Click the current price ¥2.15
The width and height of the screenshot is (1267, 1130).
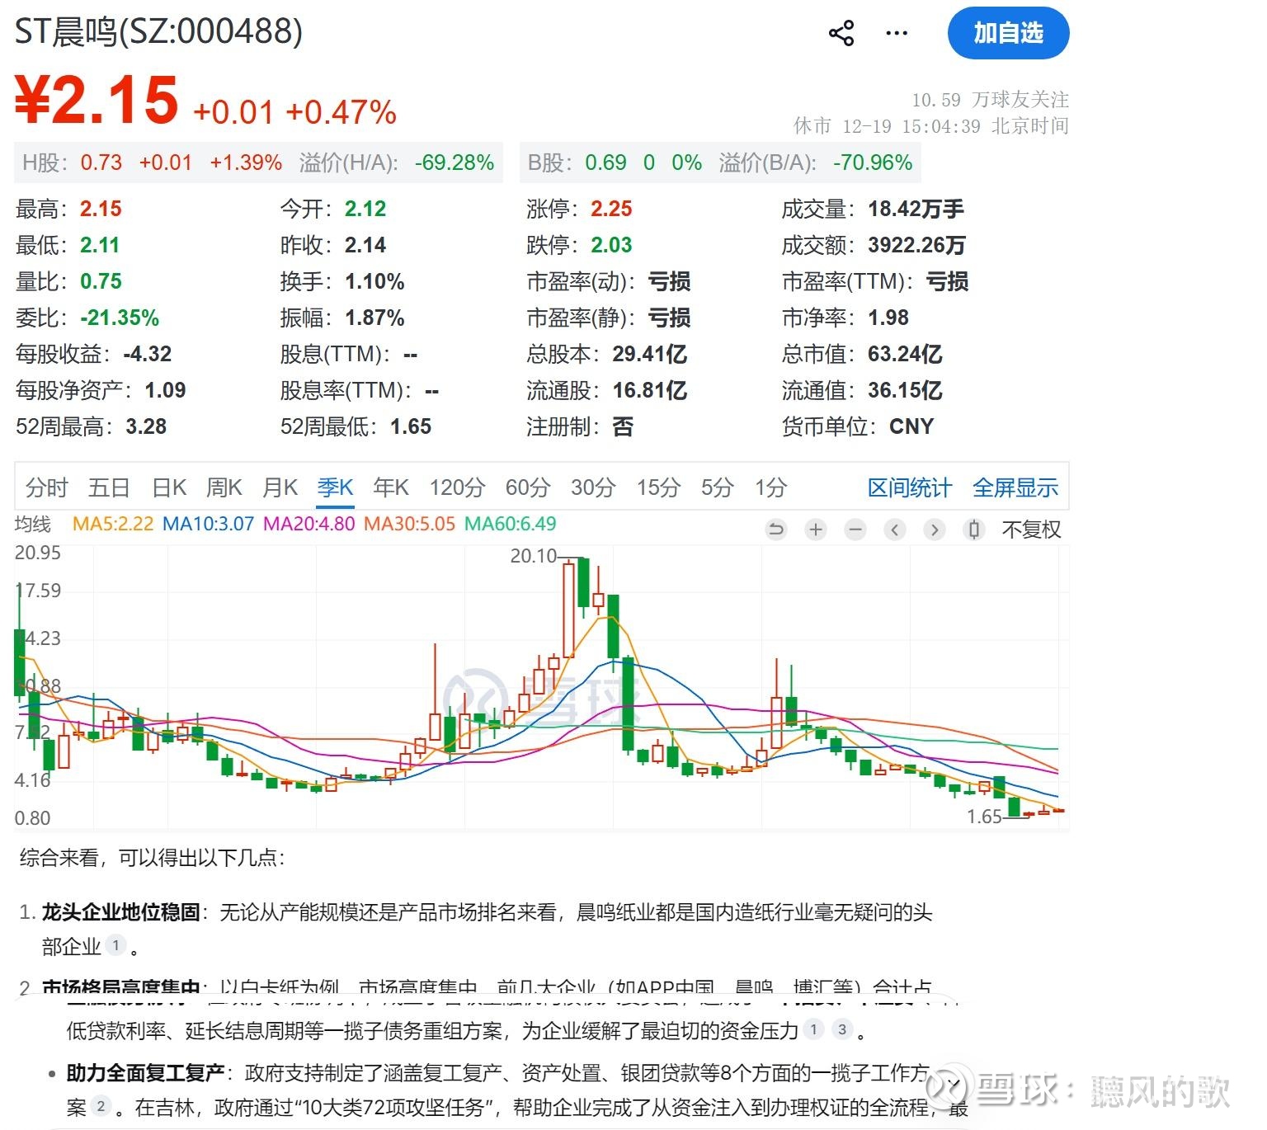click(97, 100)
